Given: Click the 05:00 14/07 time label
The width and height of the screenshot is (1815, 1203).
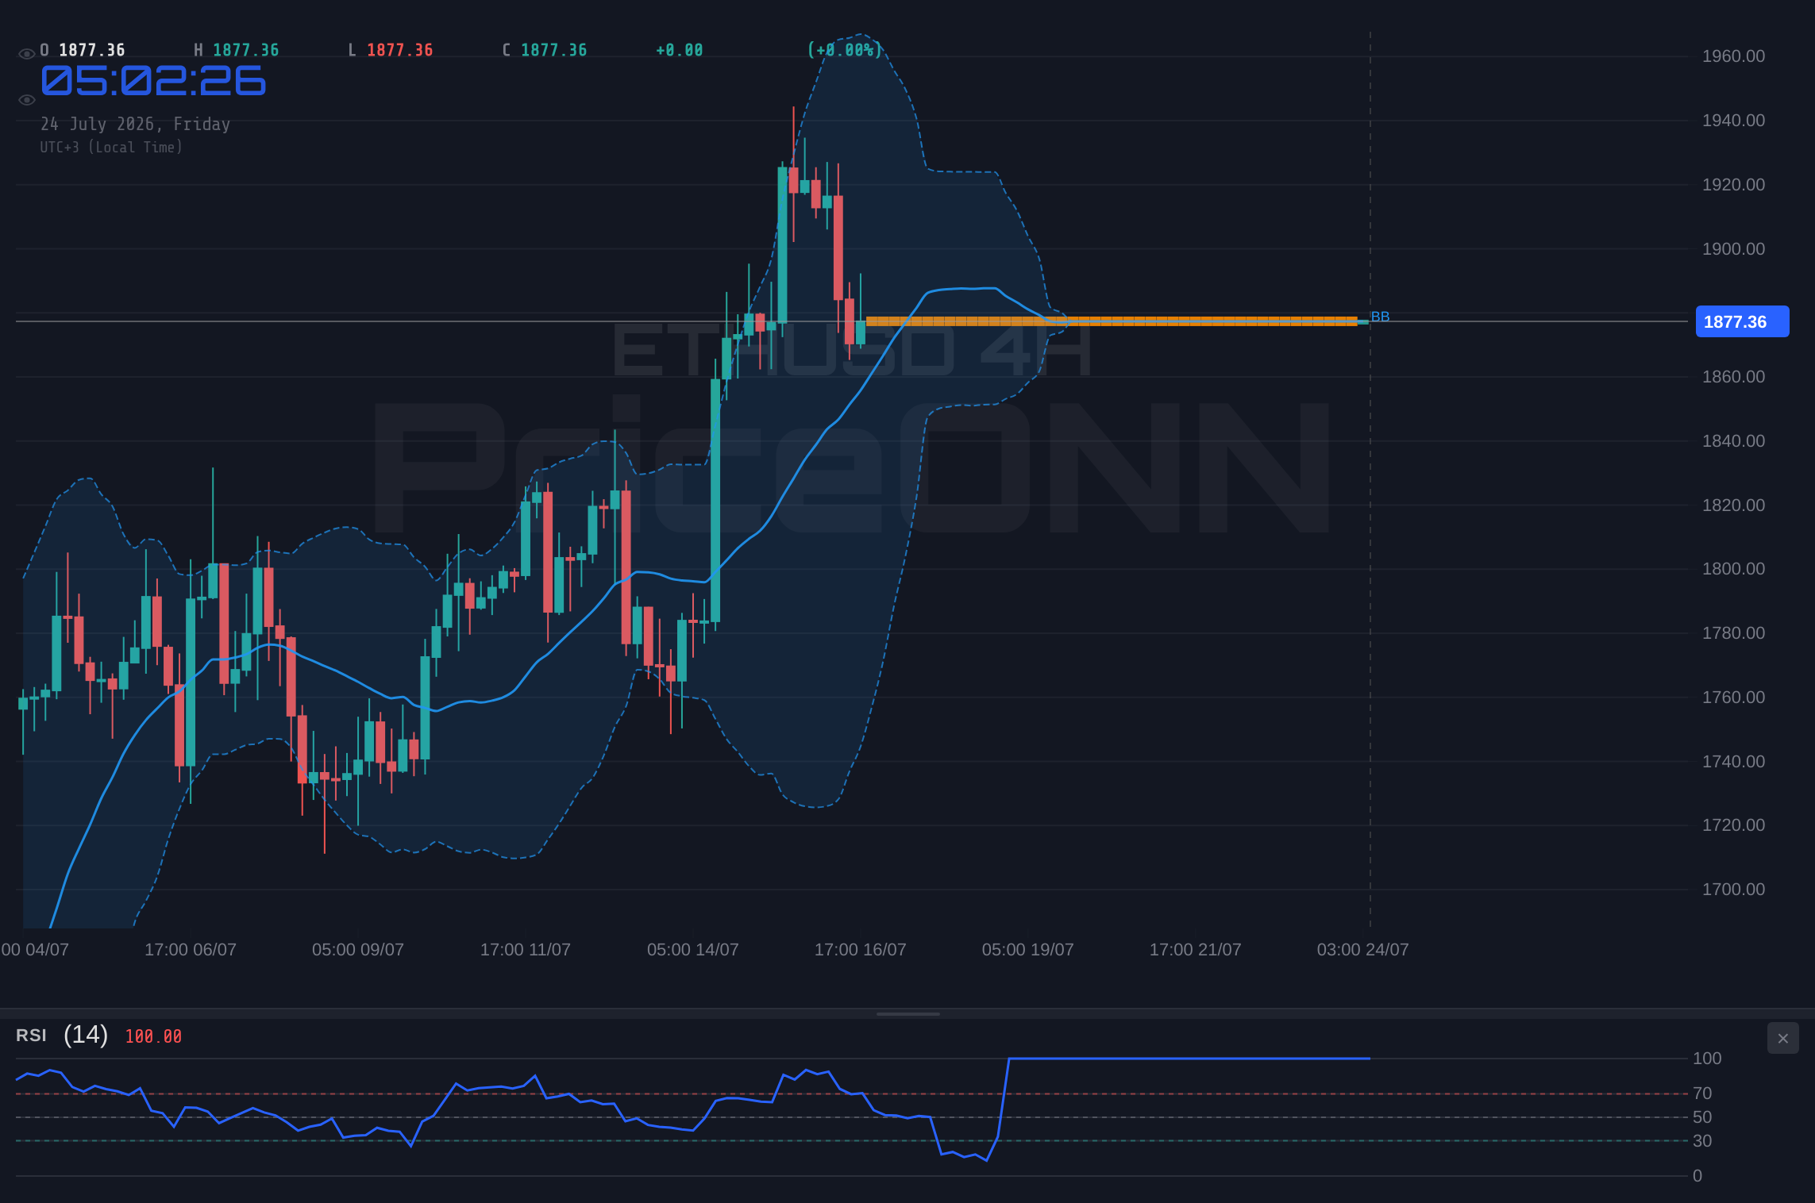Looking at the screenshot, I should point(693,950).
